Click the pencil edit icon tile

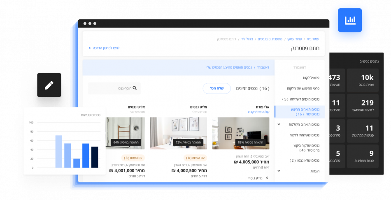tap(49, 85)
